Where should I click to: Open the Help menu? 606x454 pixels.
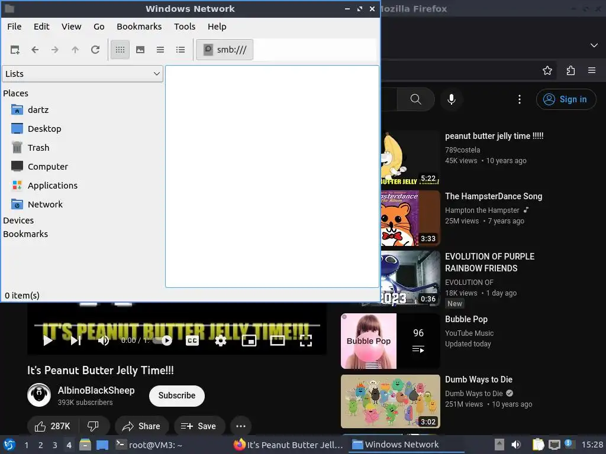[217, 27]
